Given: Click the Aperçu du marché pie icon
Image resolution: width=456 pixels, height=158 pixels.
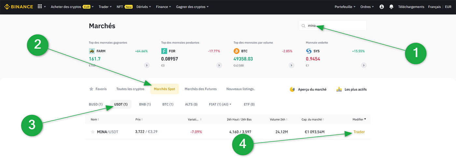Looking at the screenshot, I should [292, 89].
